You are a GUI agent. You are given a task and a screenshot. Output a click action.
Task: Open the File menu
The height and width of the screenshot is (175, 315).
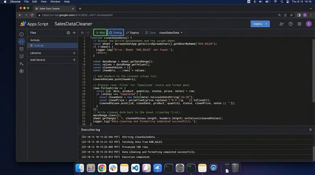coord(26,1)
